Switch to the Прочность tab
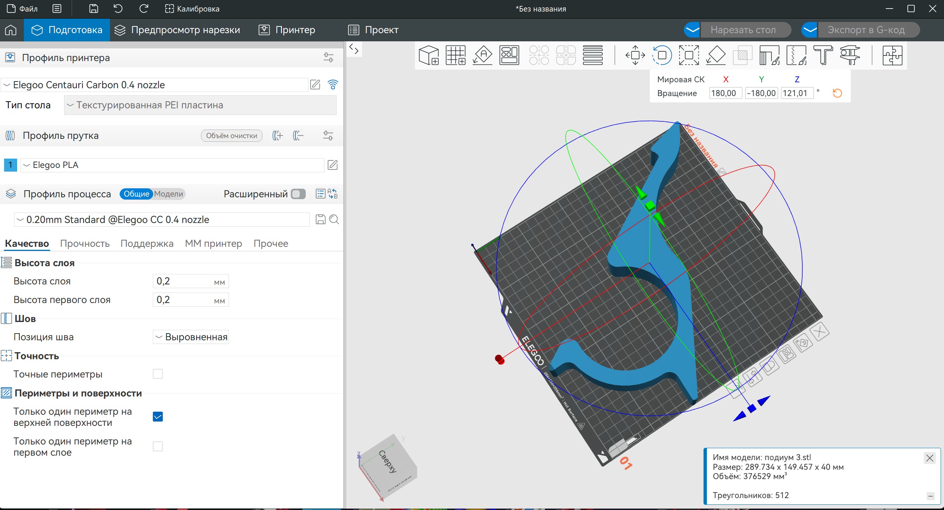Image resolution: width=944 pixels, height=510 pixels. (85, 243)
